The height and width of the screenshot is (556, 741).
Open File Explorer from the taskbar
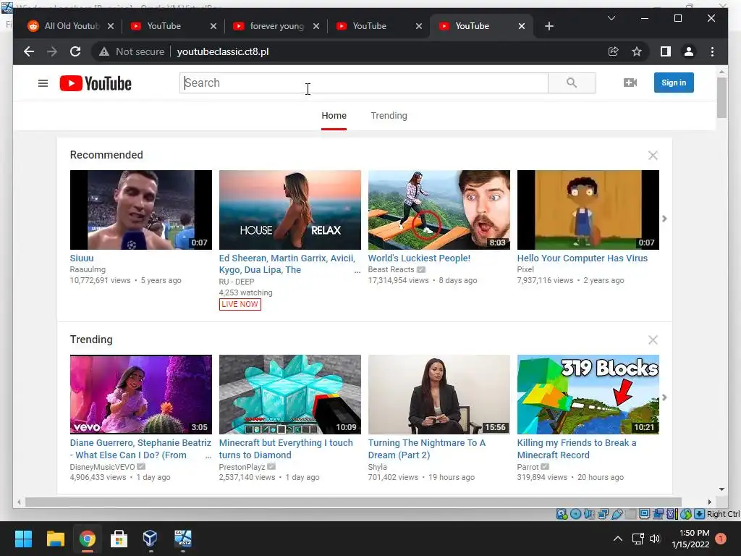click(55, 539)
